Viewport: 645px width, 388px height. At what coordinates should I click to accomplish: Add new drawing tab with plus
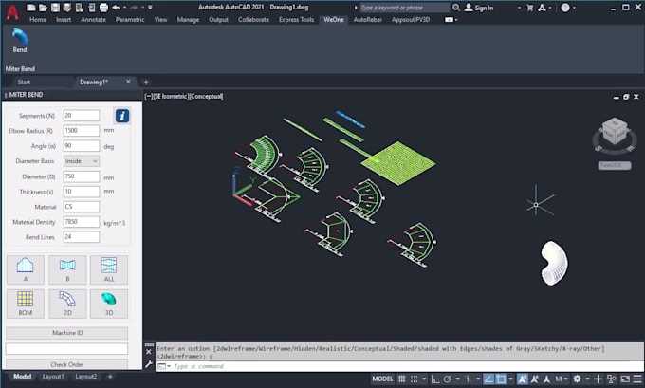click(146, 82)
